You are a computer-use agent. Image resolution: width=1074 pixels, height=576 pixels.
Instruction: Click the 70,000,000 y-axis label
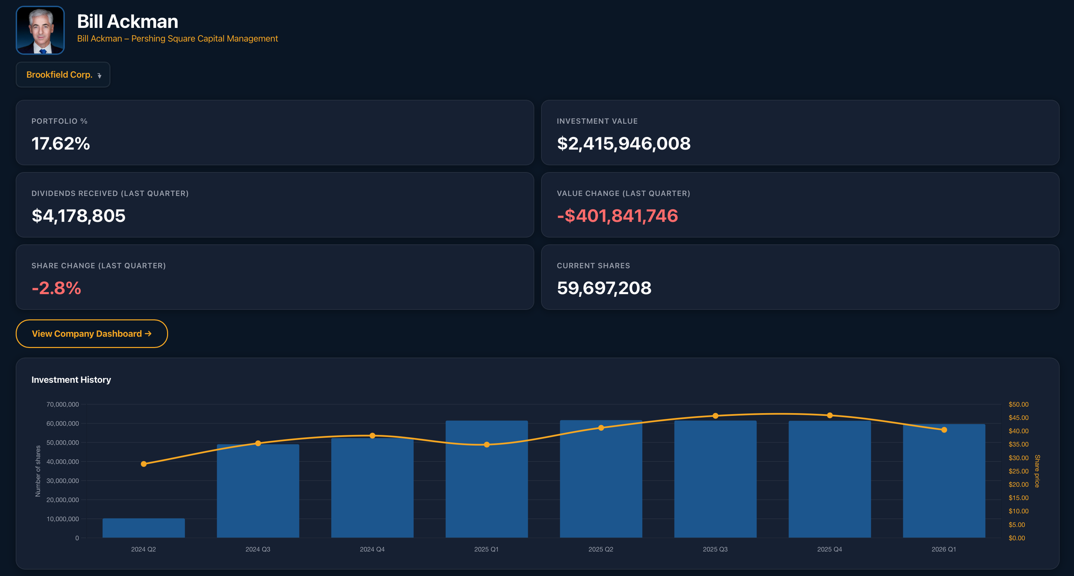point(63,405)
